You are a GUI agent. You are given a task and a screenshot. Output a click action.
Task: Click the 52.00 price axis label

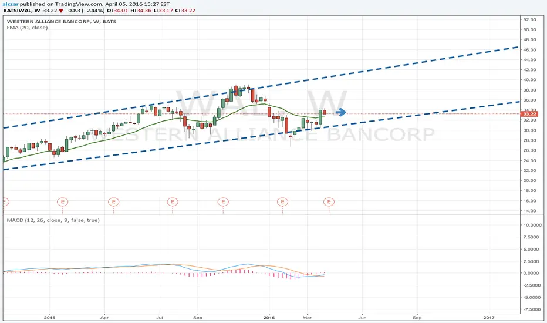(529, 19)
